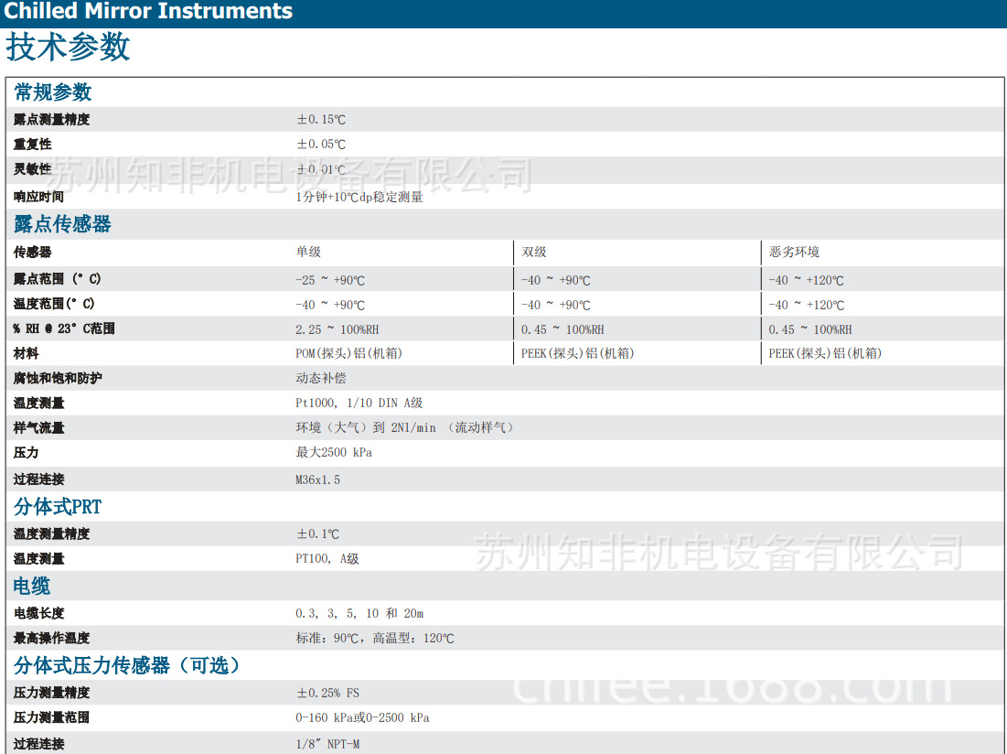Screen dimensions: 1007x754
Task: Click the % RH @ 23°C范围 row label
Action: pyautogui.click(x=64, y=329)
